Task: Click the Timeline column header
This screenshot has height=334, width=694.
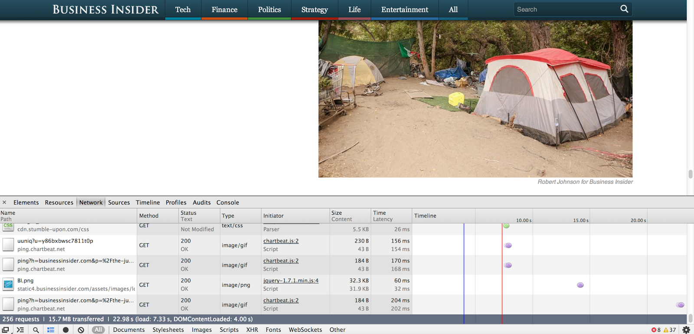Action: [443, 216]
